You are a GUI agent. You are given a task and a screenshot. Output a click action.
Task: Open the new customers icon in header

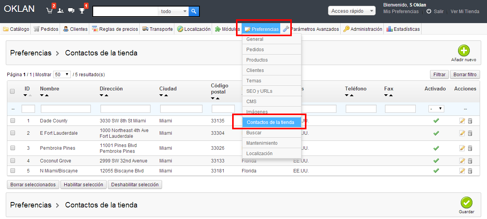pyautogui.click(x=60, y=11)
